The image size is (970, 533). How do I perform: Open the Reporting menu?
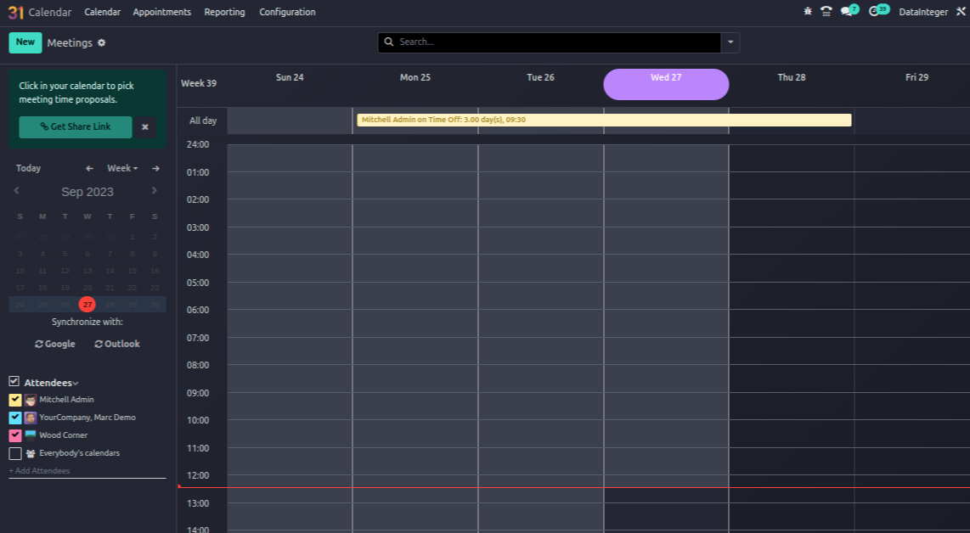pyautogui.click(x=223, y=12)
